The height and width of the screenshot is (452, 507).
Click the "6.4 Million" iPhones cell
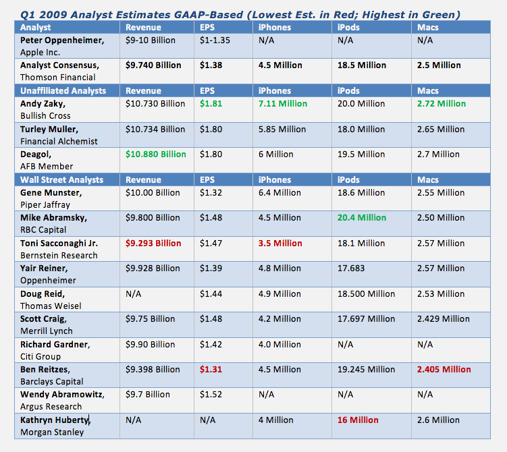coord(279,193)
